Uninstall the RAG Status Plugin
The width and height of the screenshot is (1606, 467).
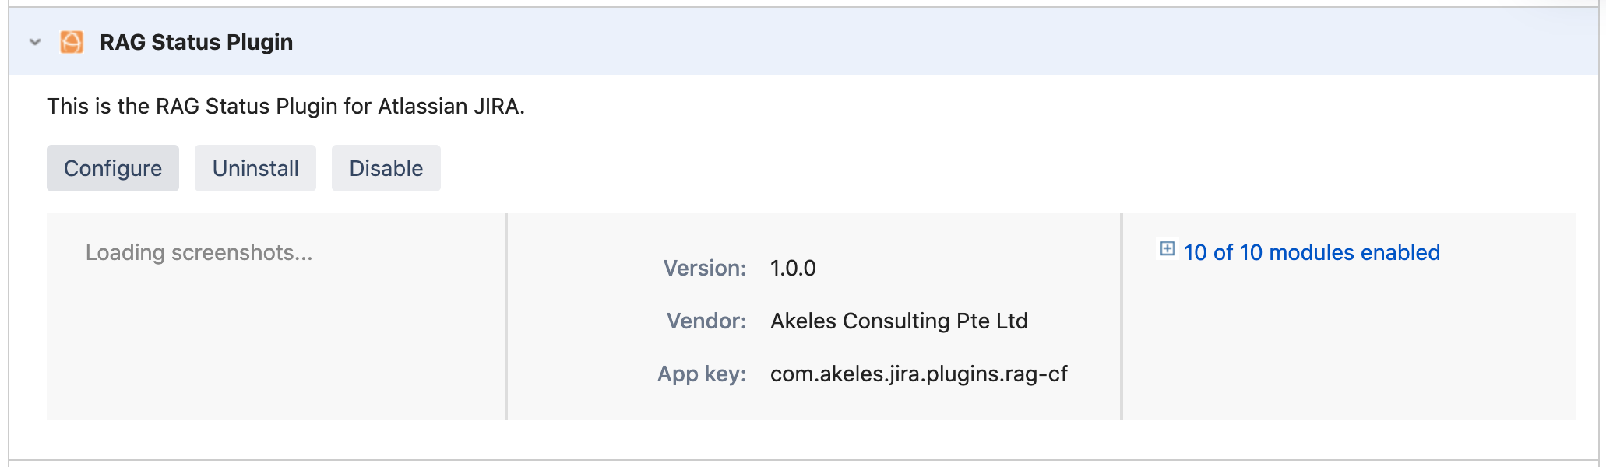click(x=255, y=167)
